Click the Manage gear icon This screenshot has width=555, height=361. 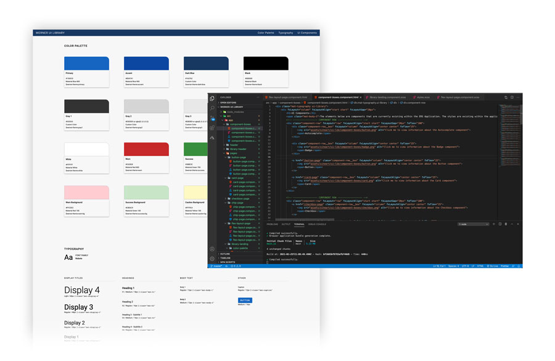tap(212, 259)
